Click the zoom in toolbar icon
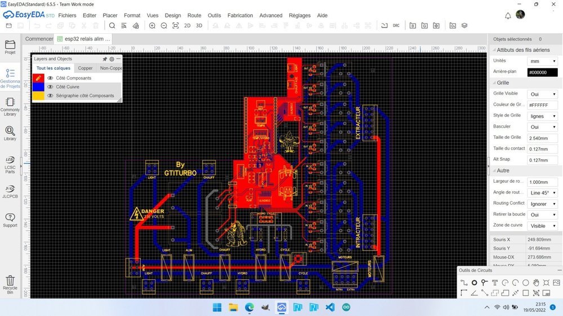Screen dimensions: 563x316 [x=152, y=25]
